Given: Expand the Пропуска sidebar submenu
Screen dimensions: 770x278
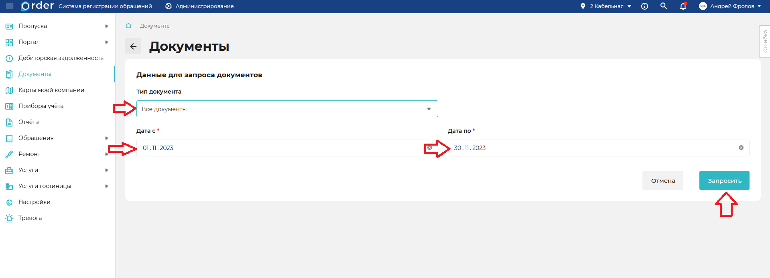Looking at the screenshot, I should click(x=106, y=26).
